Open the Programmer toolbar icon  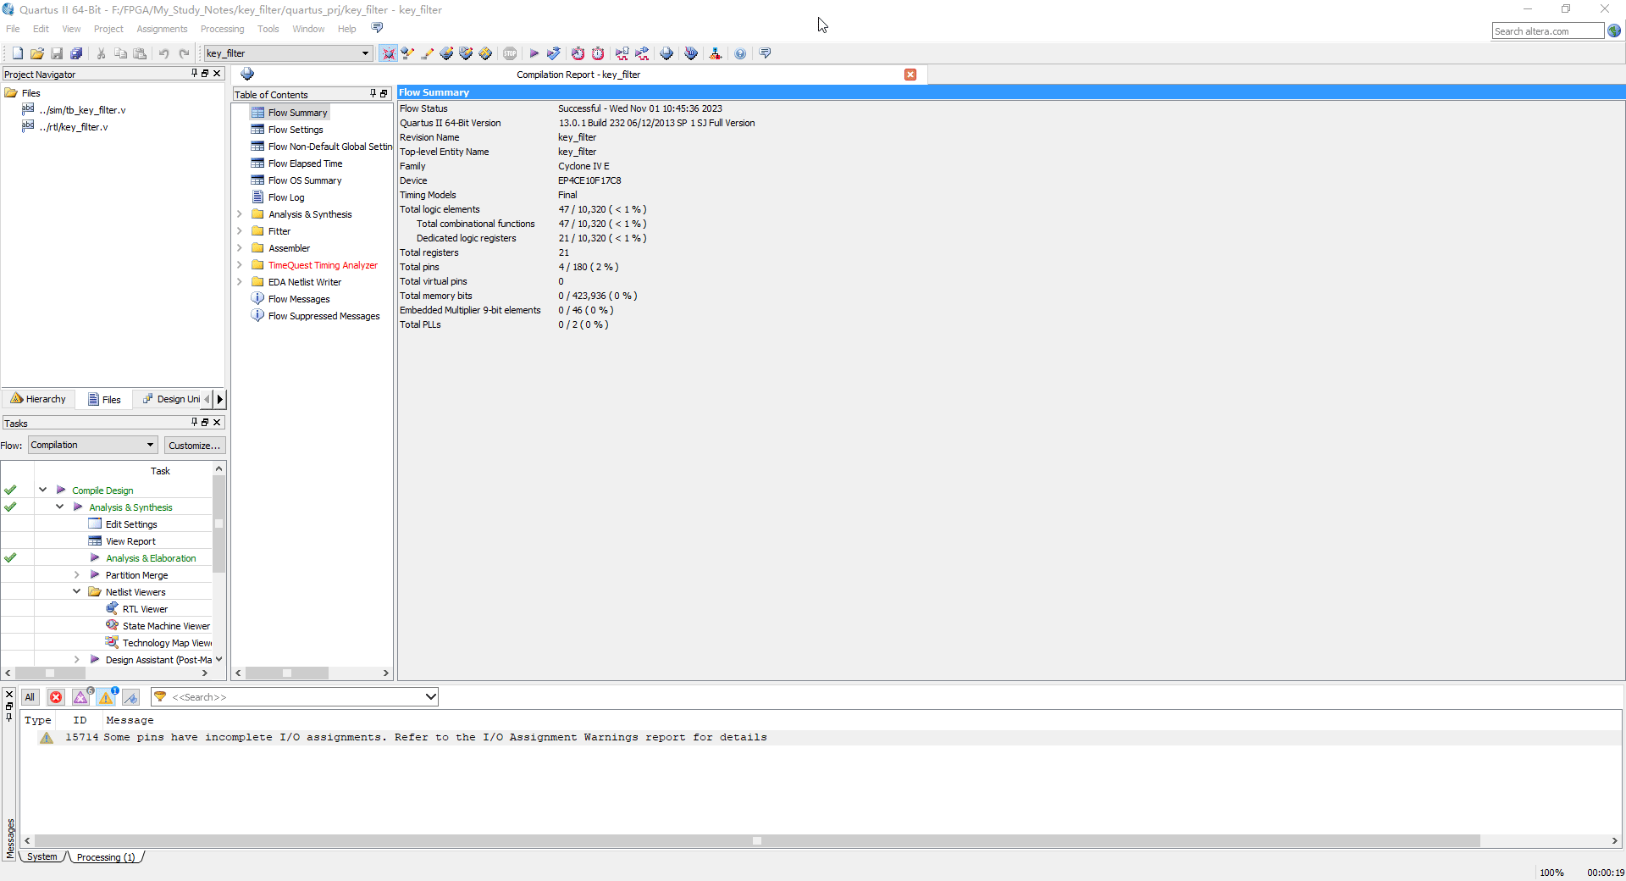(x=691, y=53)
